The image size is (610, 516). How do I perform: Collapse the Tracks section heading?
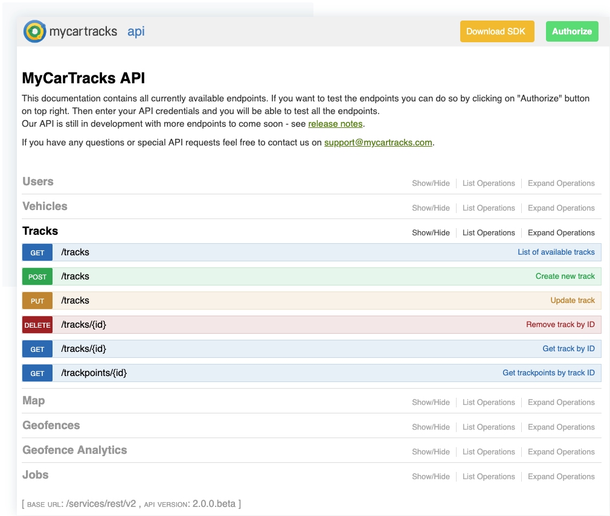(x=40, y=231)
